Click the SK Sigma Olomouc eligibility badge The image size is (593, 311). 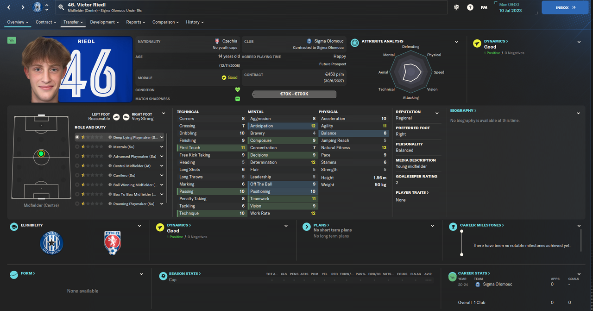[51, 243]
